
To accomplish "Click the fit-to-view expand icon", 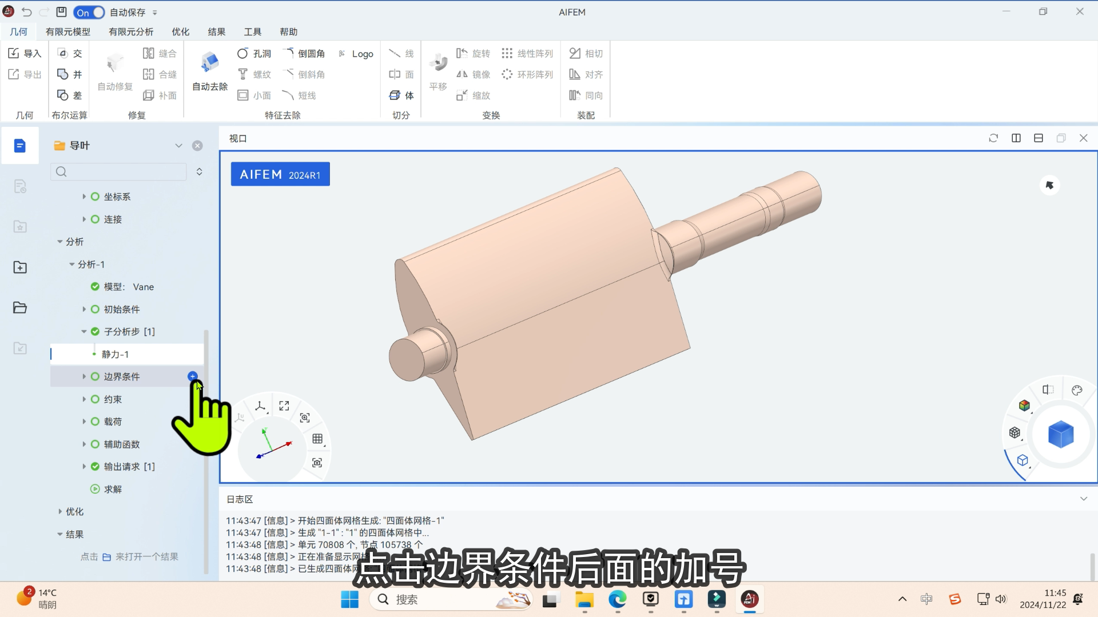I will (x=284, y=406).
